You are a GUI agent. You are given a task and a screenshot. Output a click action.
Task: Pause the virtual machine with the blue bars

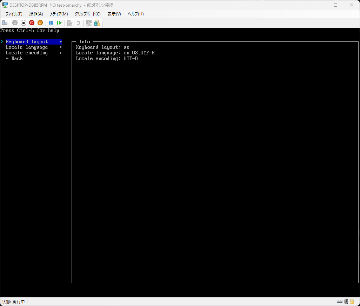point(51,23)
